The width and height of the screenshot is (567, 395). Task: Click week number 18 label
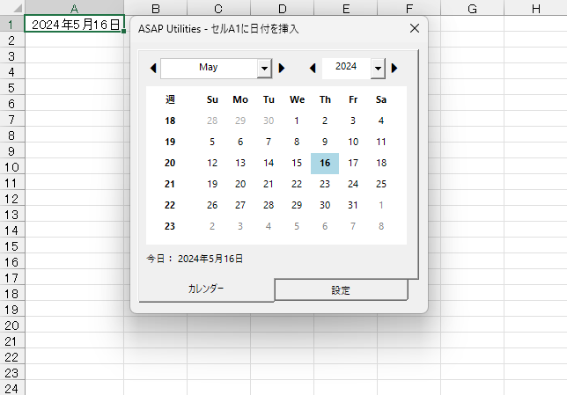170,121
